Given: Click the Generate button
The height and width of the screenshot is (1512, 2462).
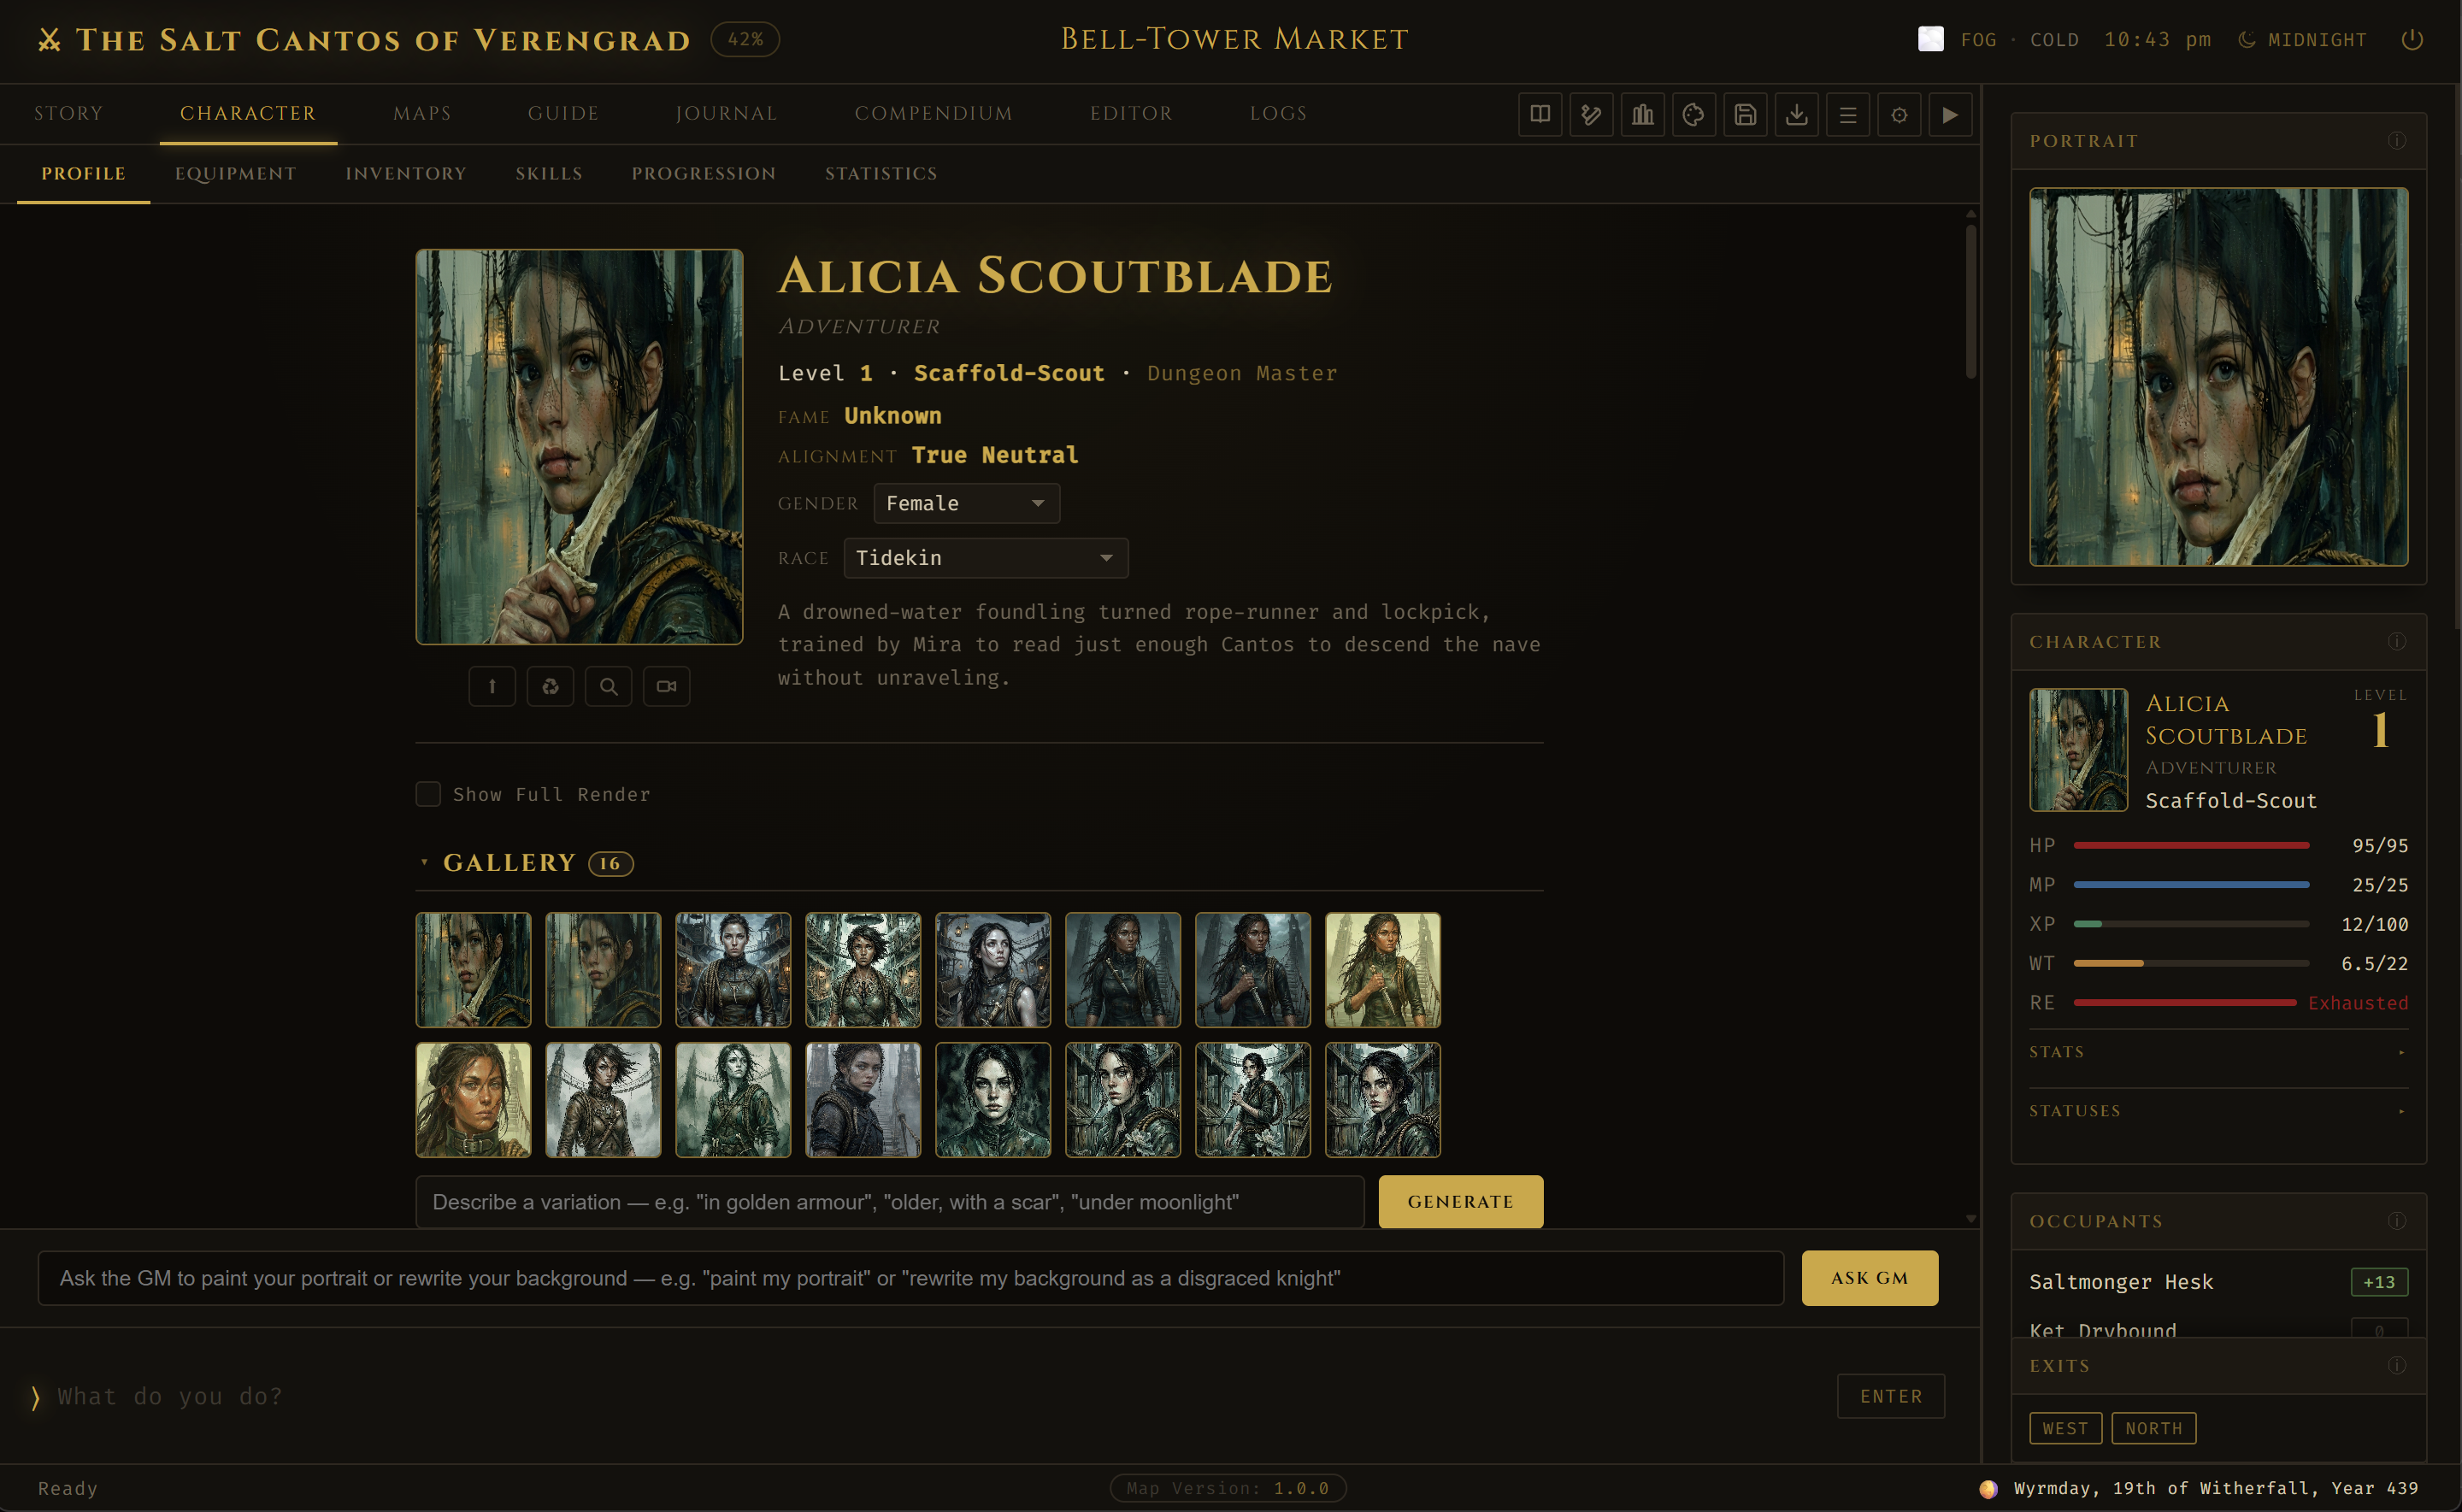Looking at the screenshot, I should [x=1460, y=1201].
